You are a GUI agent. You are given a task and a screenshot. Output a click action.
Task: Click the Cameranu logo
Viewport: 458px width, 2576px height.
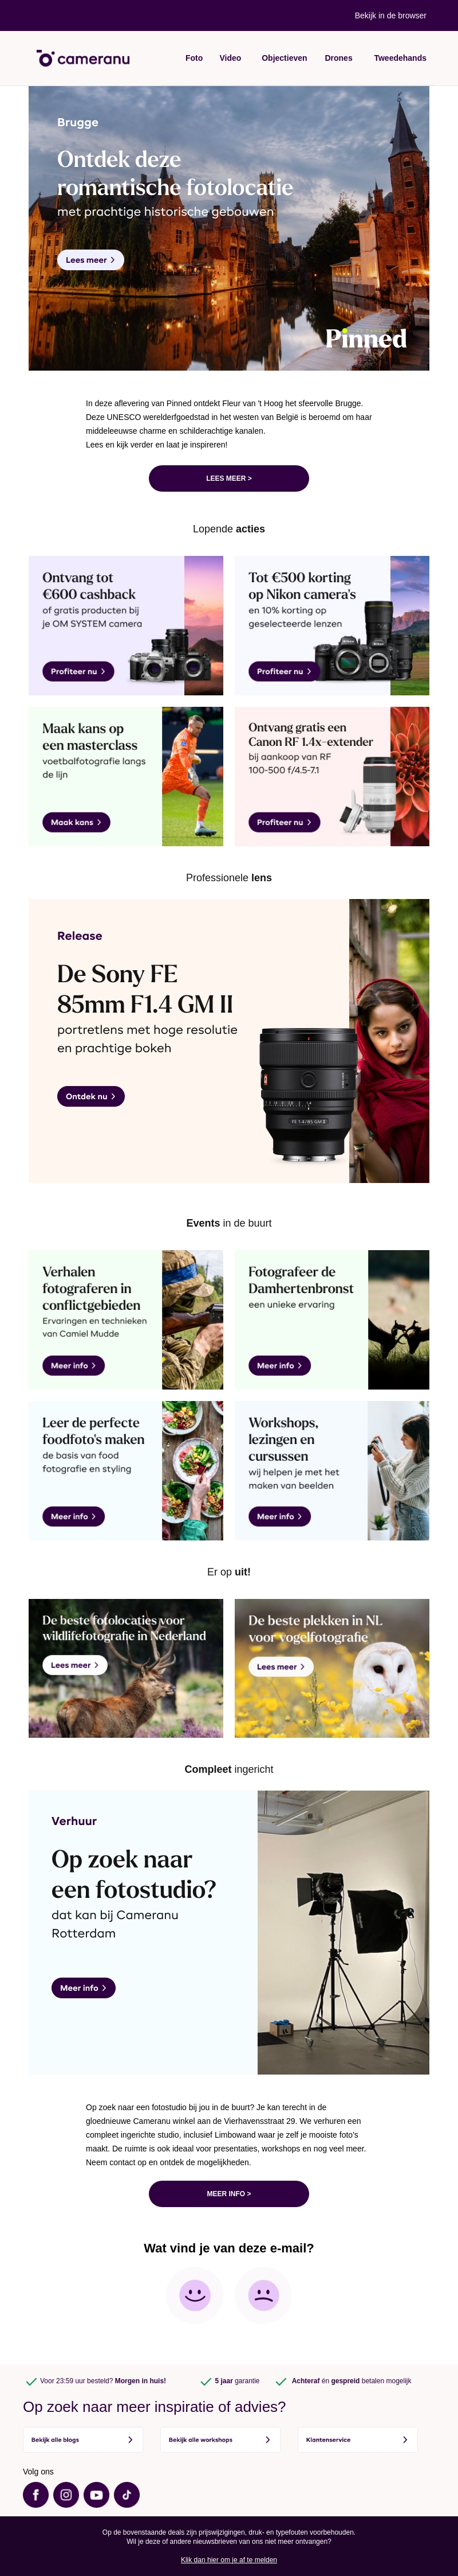point(83,58)
